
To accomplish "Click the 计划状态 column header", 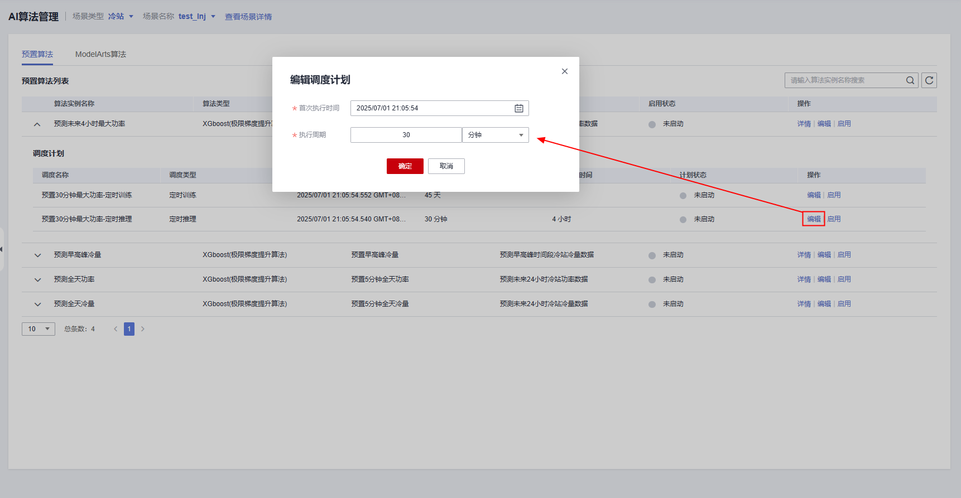I will coord(693,175).
